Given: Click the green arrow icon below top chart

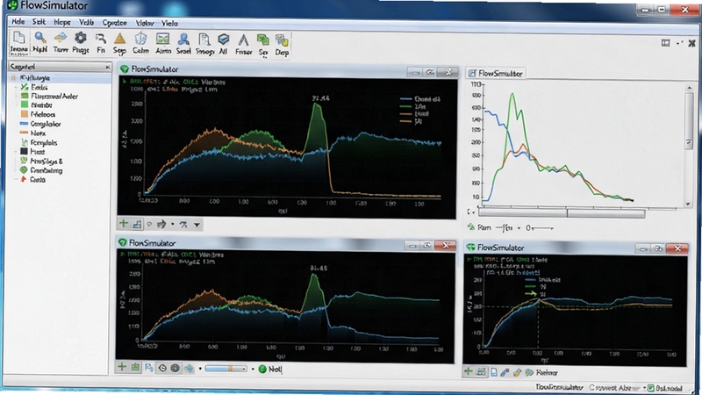Looking at the screenshot, I should click(161, 224).
